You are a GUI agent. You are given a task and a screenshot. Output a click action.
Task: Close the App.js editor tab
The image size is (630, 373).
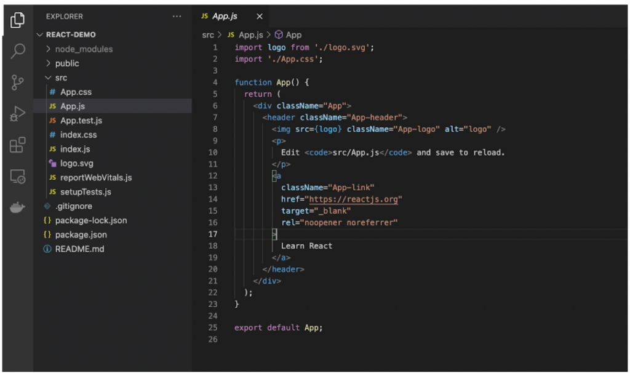pos(260,17)
